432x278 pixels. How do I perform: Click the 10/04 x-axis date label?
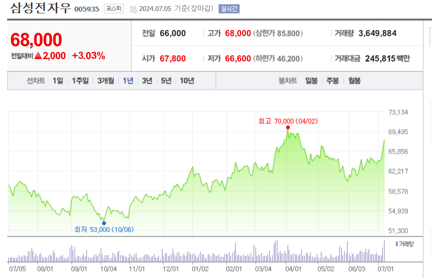point(108,268)
